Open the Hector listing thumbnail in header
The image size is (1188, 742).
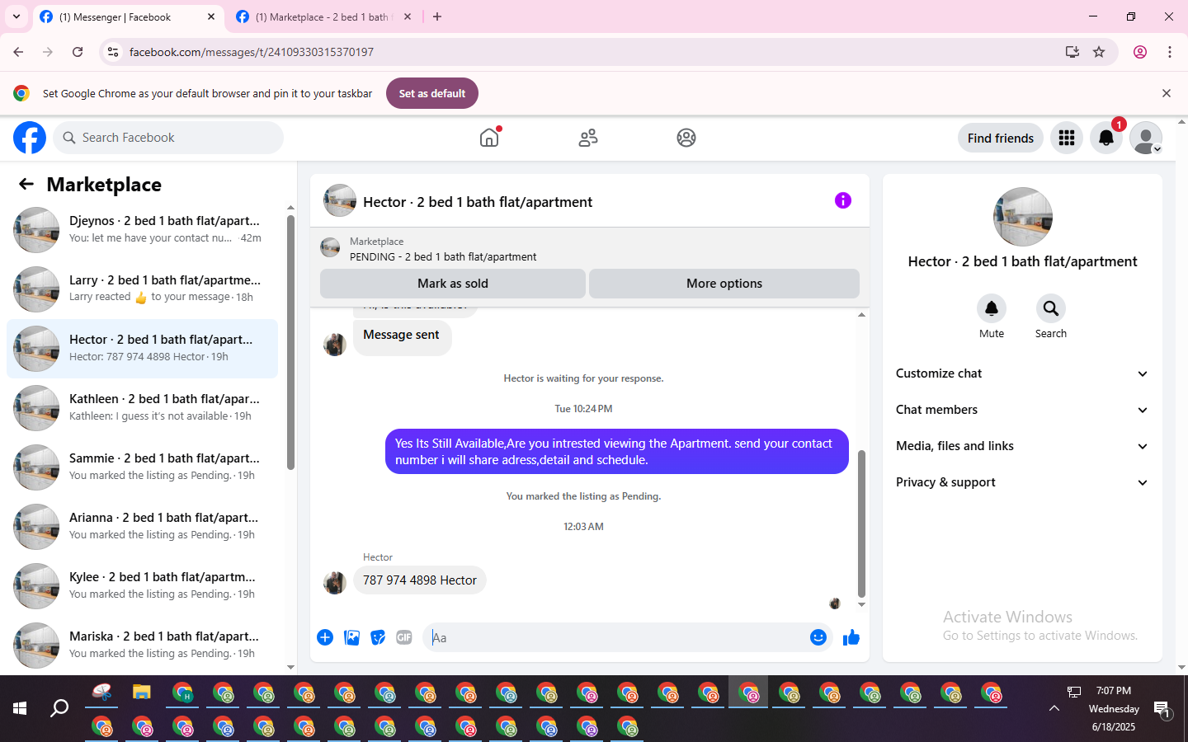coord(340,200)
